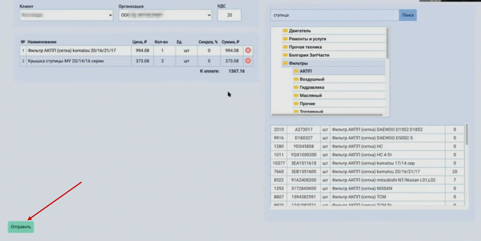Remove the komatsu filter row with red X

[248, 50]
